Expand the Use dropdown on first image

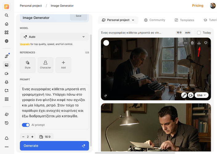(x=202, y=95)
